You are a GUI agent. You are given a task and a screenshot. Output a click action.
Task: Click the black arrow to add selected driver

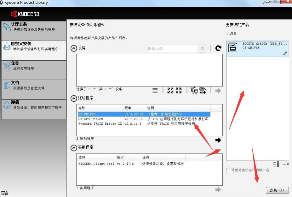click(x=218, y=140)
